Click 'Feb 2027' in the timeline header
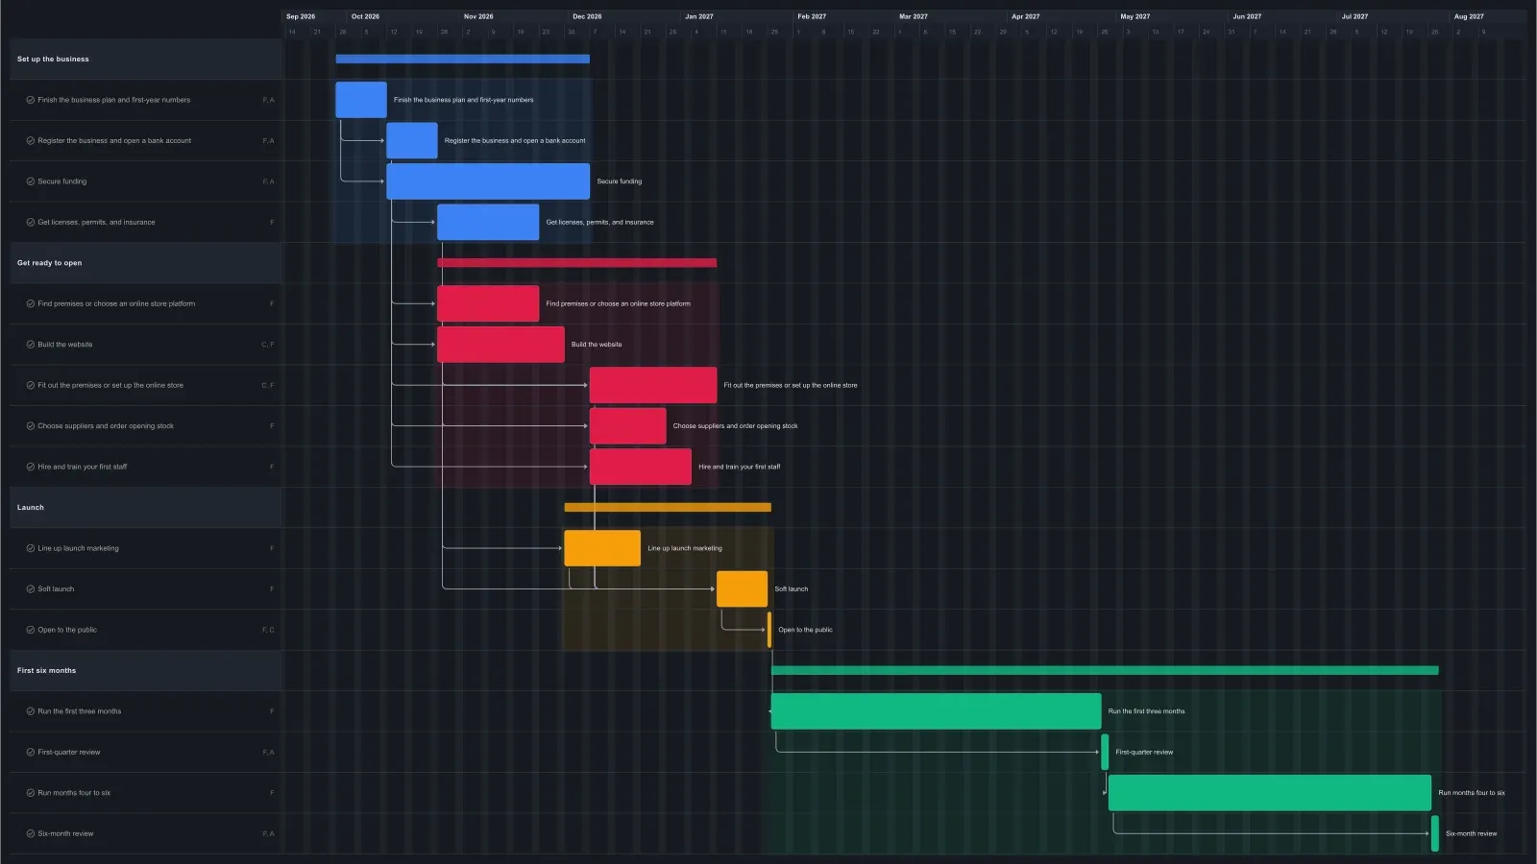1537x864 pixels. 812,16
